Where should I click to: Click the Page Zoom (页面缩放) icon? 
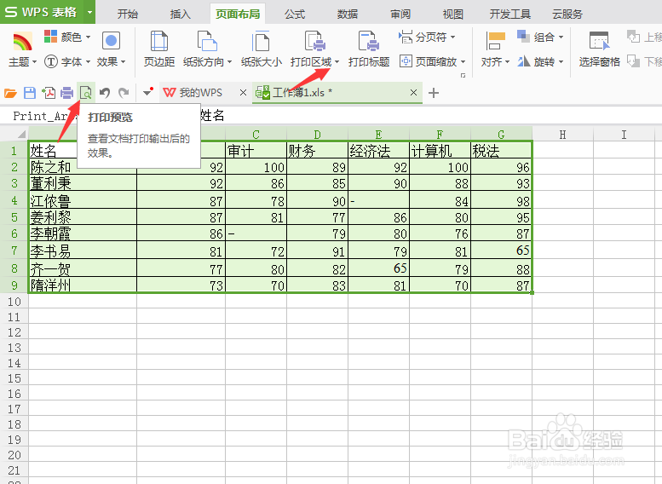pos(406,61)
